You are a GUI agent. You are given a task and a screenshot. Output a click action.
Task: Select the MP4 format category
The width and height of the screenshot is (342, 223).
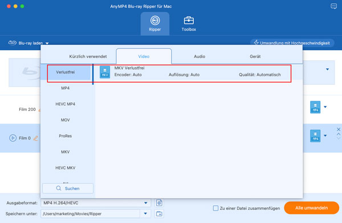[66, 88]
